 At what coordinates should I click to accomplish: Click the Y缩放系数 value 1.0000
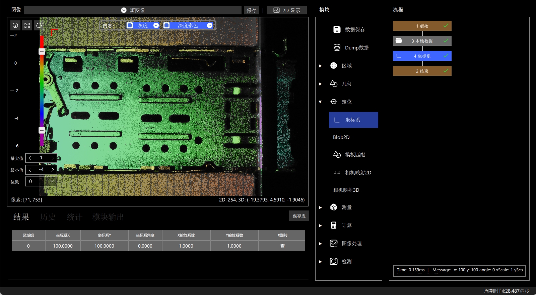pyautogui.click(x=234, y=246)
